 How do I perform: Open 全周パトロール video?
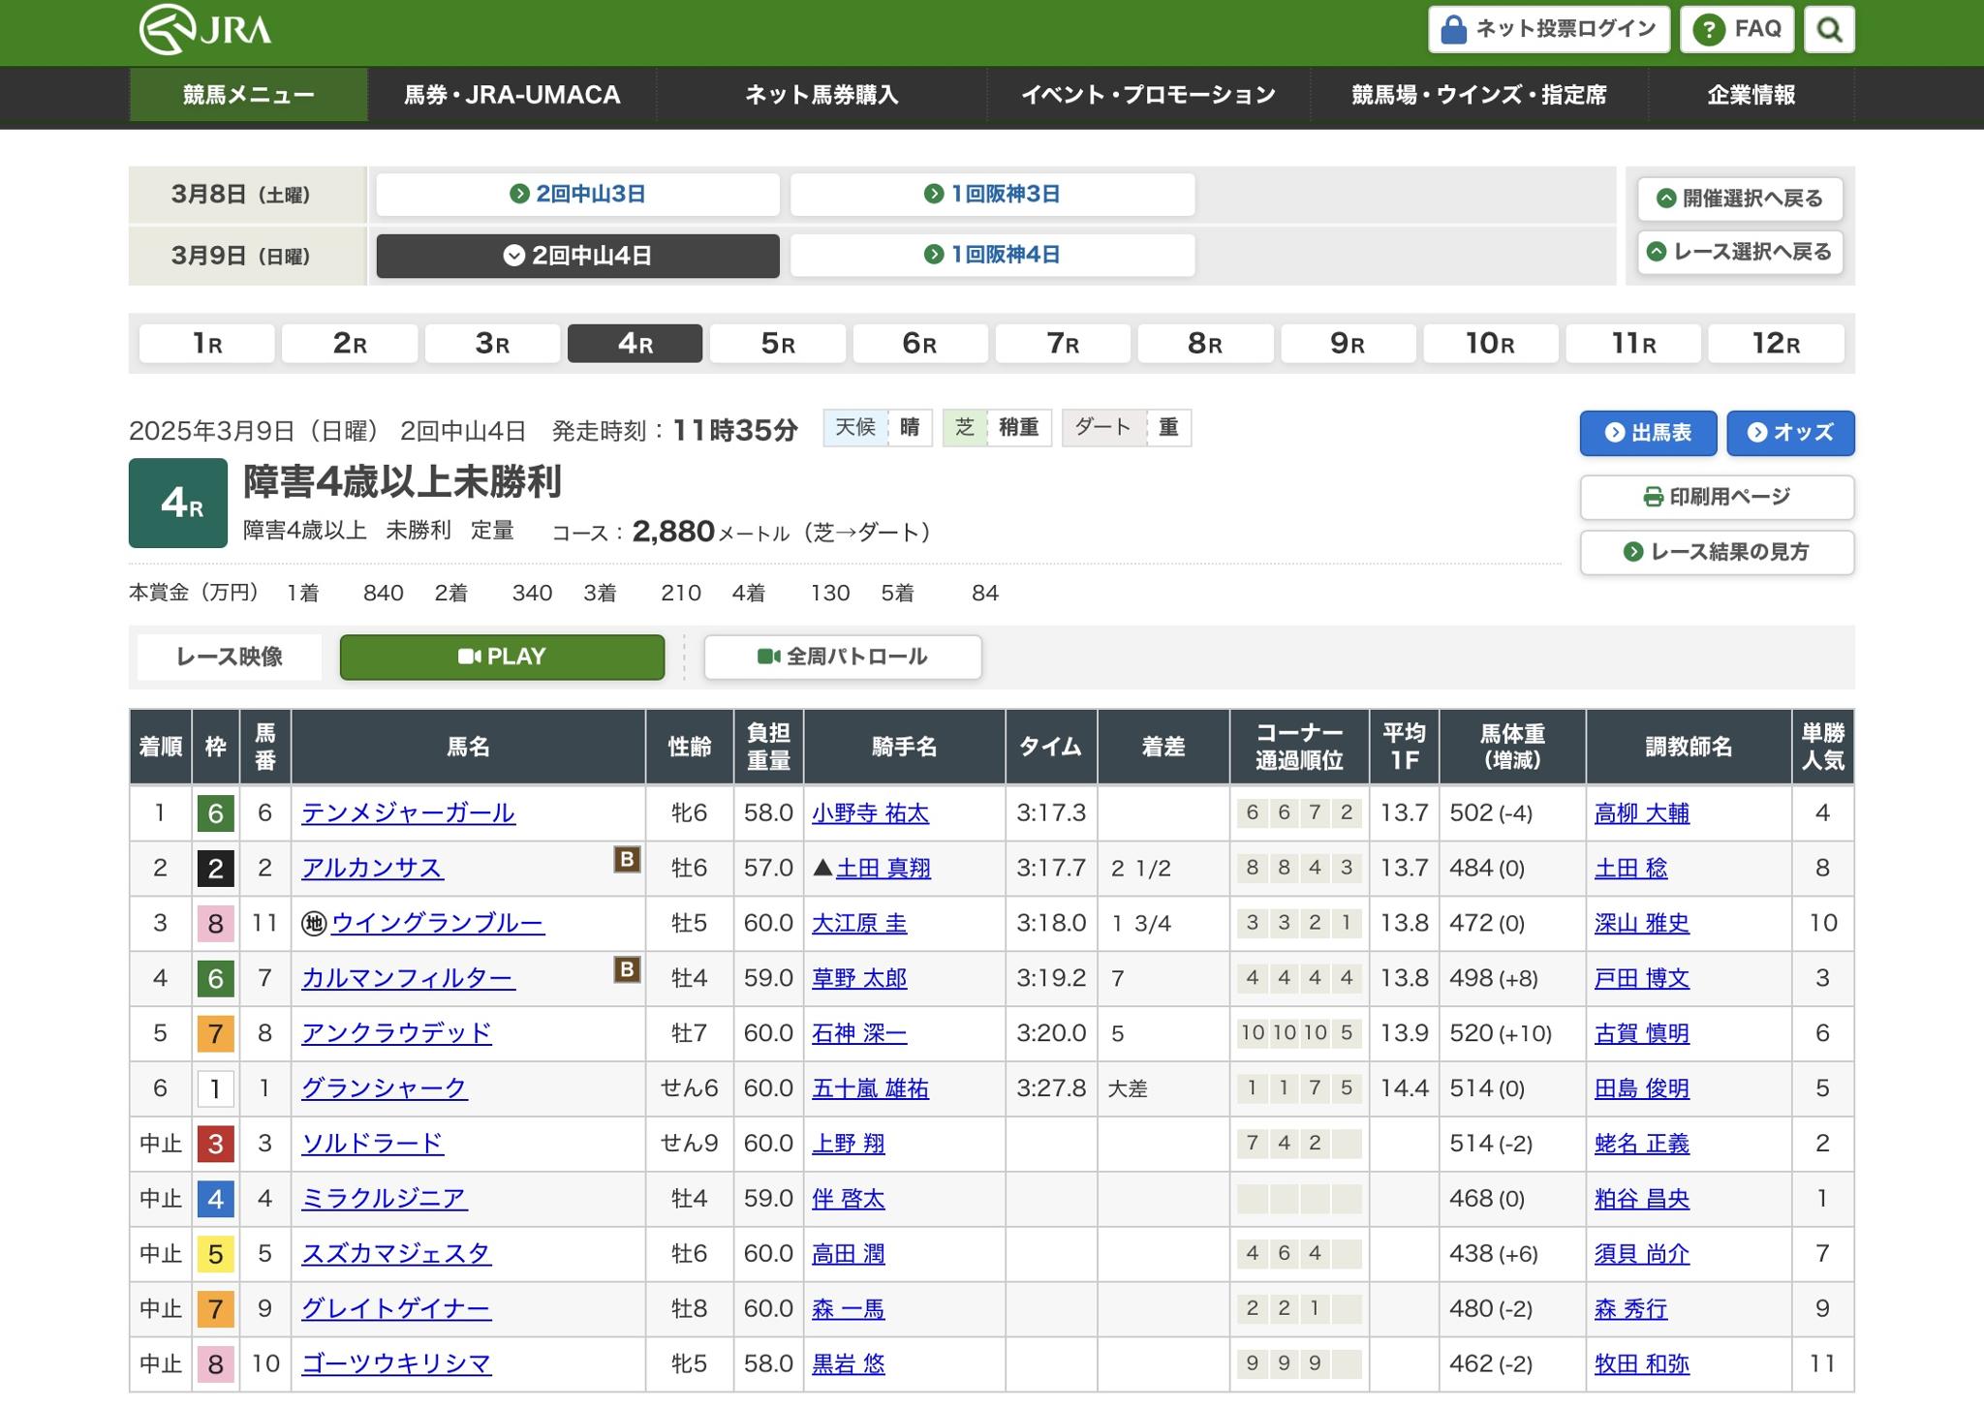click(x=842, y=657)
